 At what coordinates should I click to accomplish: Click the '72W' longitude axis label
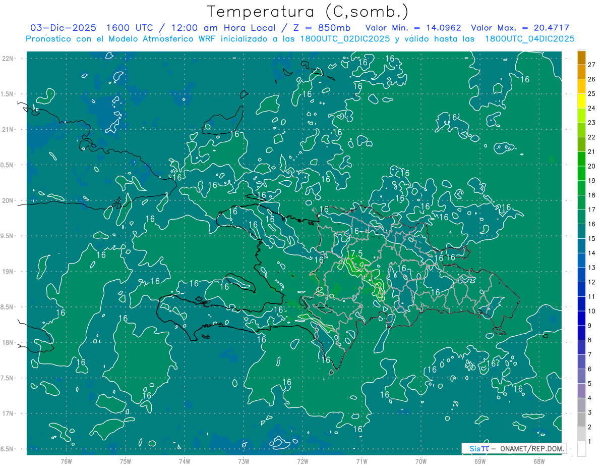tap(302, 461)
